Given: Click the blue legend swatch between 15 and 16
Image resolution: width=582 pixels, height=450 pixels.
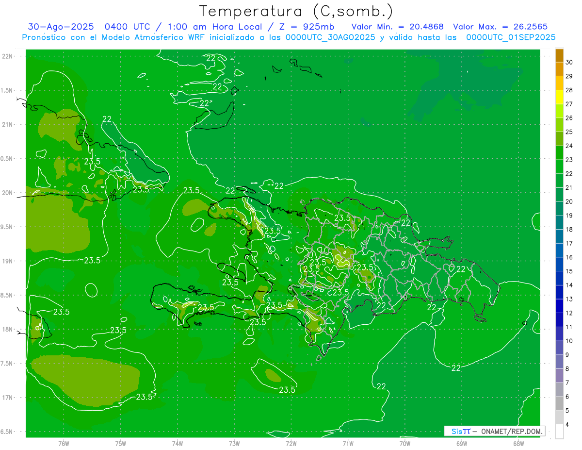Looking at the screenshot, I should 559,264.
